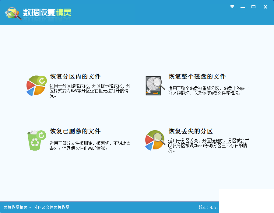Click the description about repartitioned disk and U盘

[x=209, y=91]
